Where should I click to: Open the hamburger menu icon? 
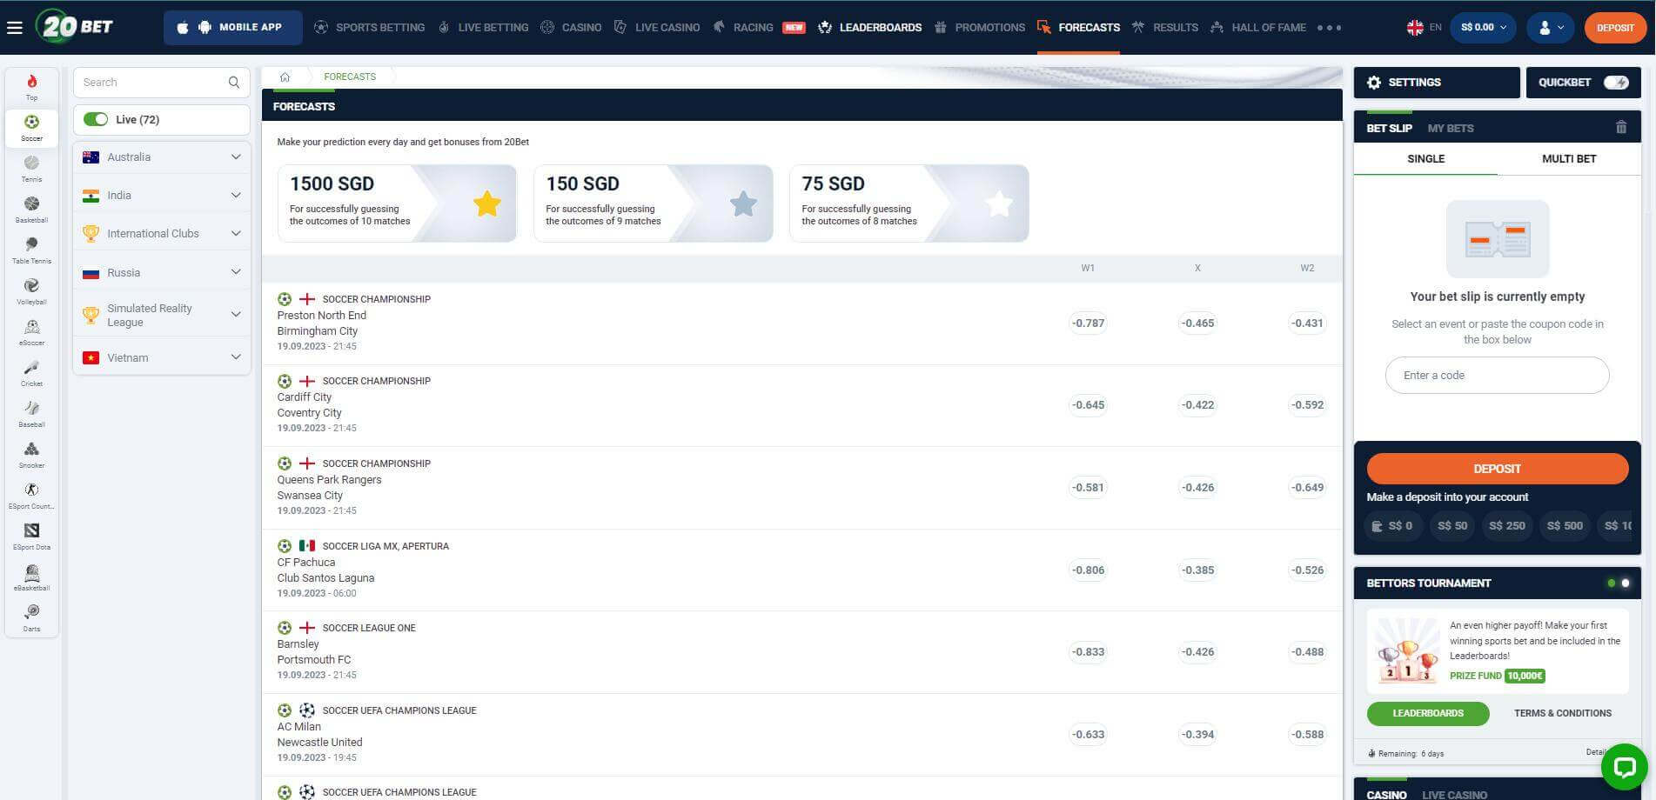14,28
